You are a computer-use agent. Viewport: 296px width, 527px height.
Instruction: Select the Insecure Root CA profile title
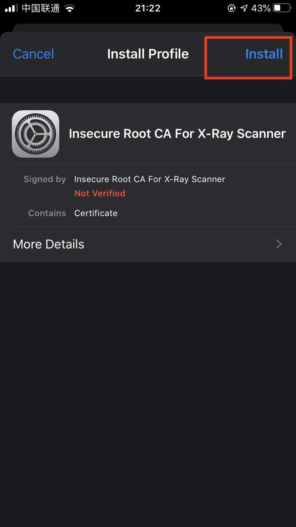(x=177, y=134)
